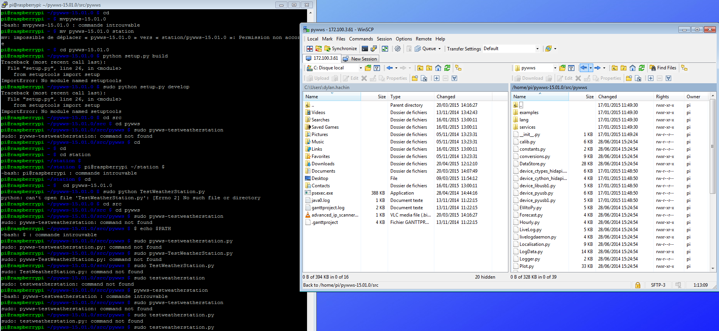Click the remote panel Forward arrow
The image size is (719, 331).
pos(597,68)
